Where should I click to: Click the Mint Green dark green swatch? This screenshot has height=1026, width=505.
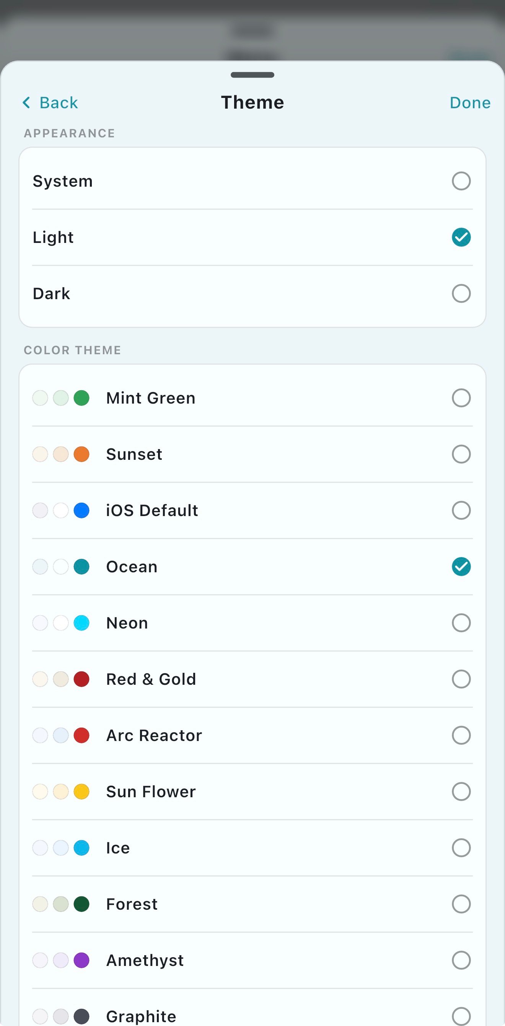click(81, 398)
